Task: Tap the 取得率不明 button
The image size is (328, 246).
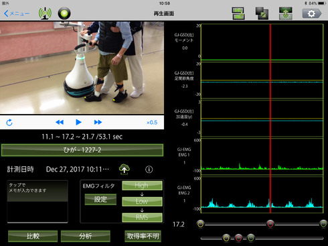Action: (143, 236)
